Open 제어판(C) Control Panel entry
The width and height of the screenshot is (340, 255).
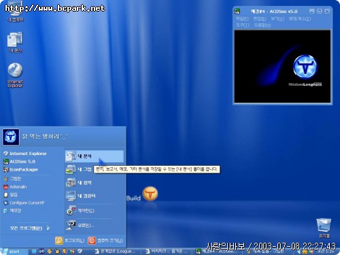click(80, 211)
